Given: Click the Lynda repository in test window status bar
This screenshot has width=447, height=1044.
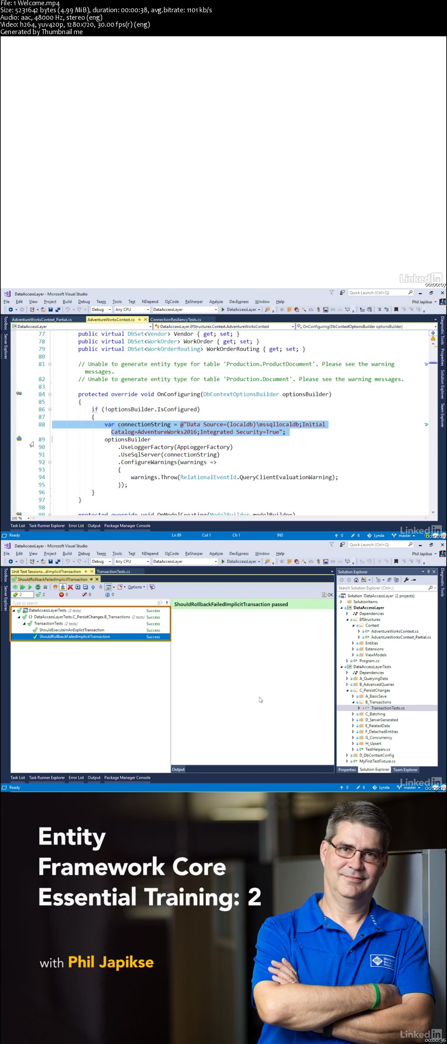Looking at the screenshot, I should click(381, 787).
